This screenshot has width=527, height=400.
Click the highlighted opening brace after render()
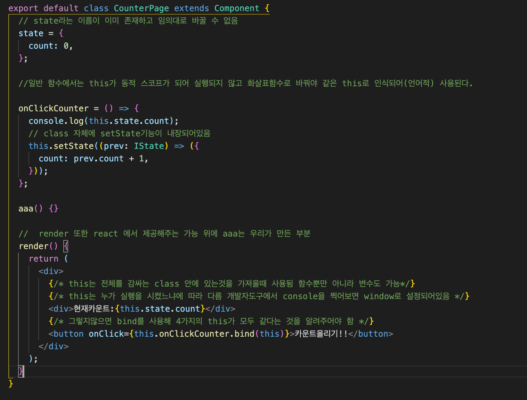[x=66, y=246]
